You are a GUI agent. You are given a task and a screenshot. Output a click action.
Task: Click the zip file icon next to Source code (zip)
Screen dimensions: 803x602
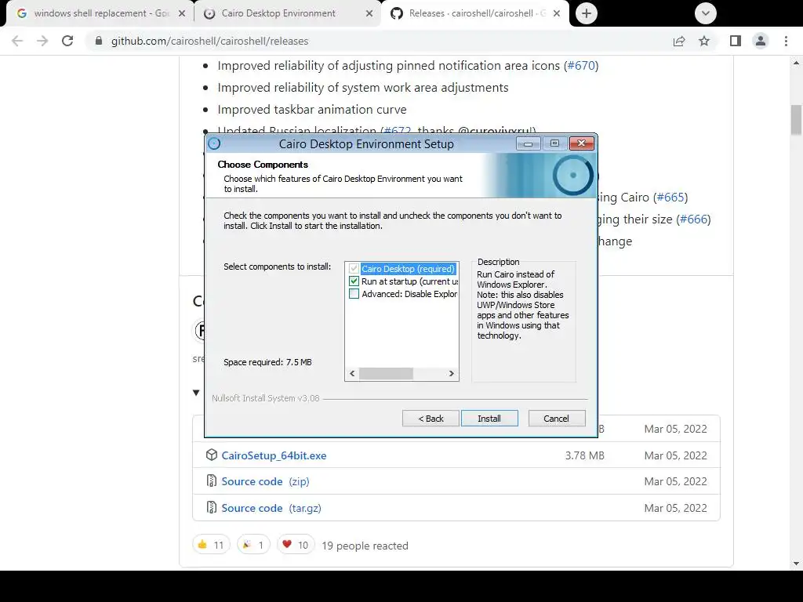212,481
